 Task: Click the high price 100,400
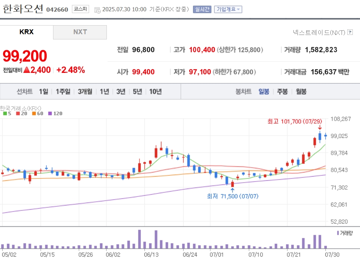[x=202, y=50]
